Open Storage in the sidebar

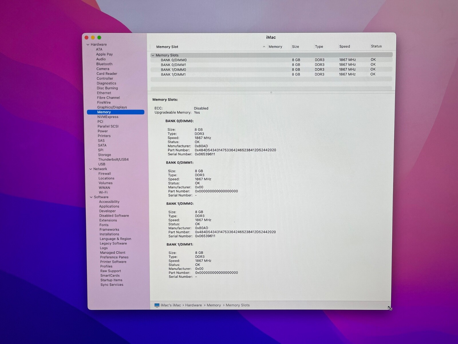tap(104, 155)
